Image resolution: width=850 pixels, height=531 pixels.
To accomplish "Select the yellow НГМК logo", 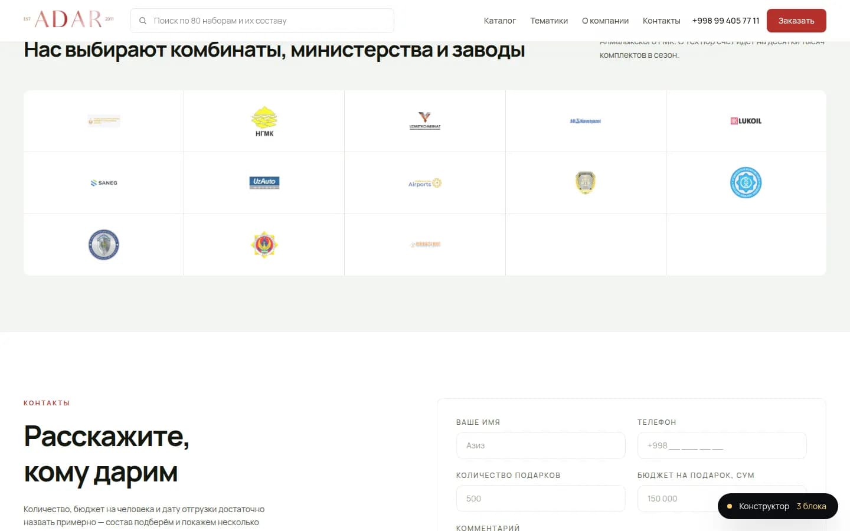I will tap(264, 121).
